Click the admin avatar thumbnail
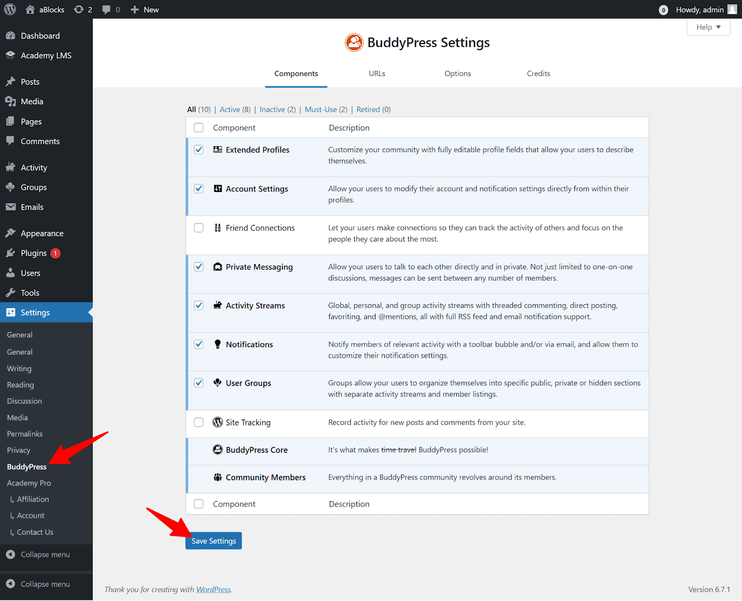The height and width of the screenshot is (601, 742). point(732,9)
